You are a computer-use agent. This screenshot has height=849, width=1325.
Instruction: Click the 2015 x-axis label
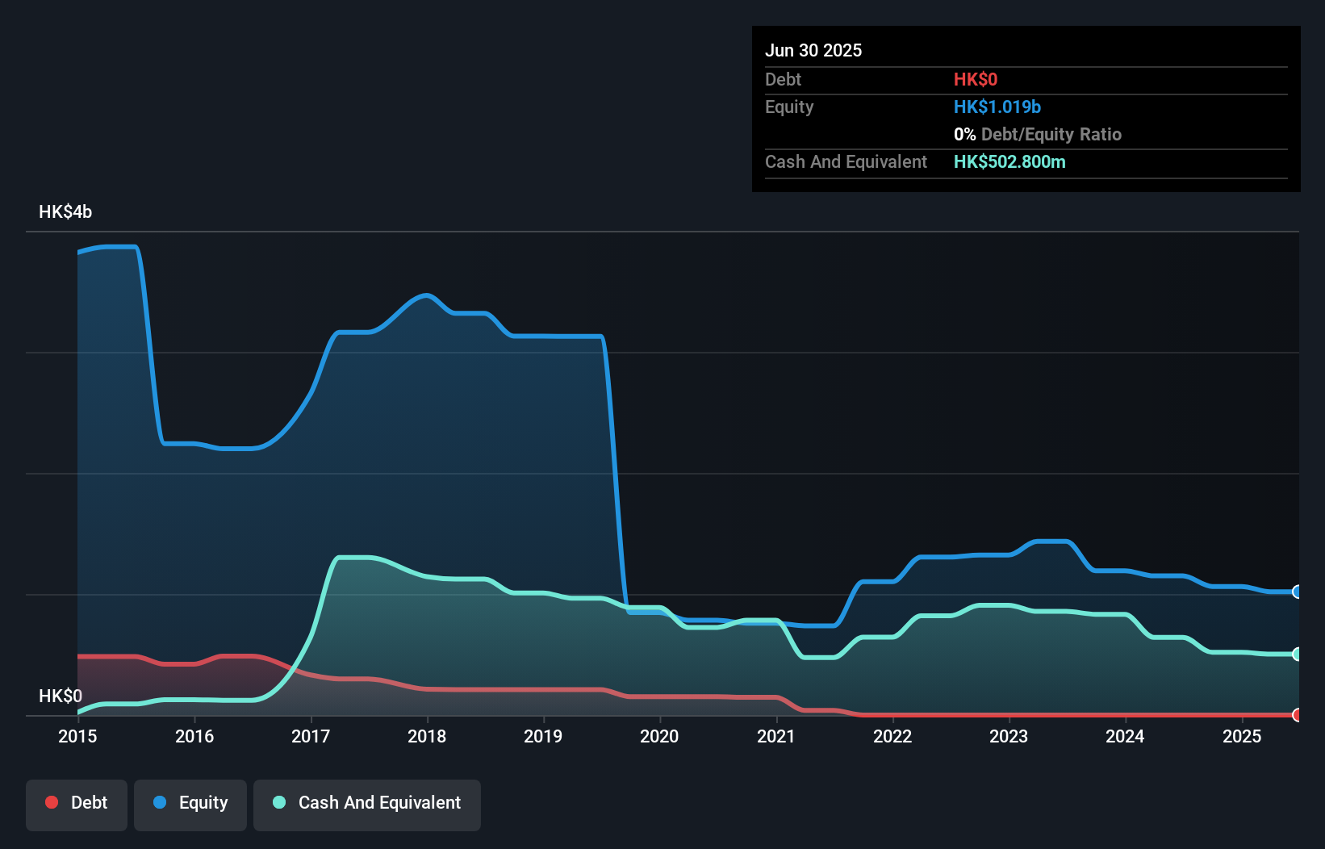pos(77,736)
